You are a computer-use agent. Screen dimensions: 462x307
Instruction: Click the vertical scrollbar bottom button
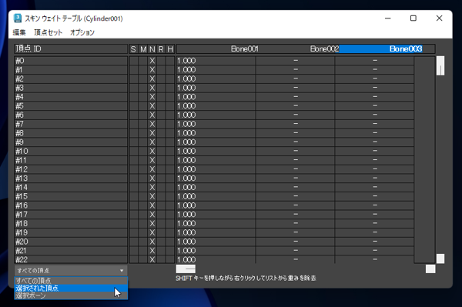(440, 259)
